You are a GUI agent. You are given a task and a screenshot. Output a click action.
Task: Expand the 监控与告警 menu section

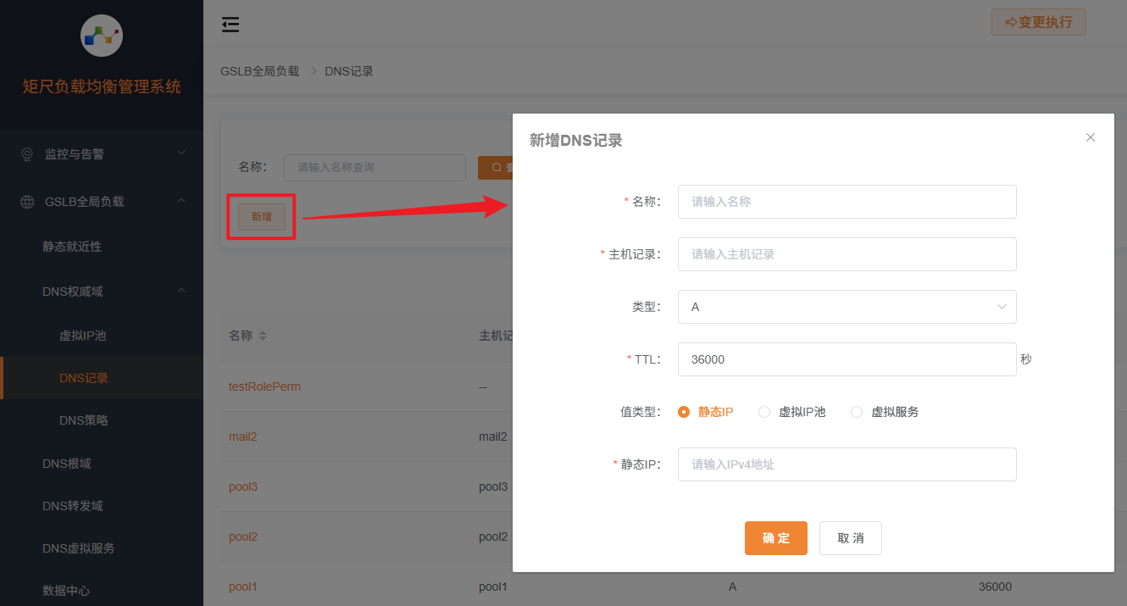[102, 154]
